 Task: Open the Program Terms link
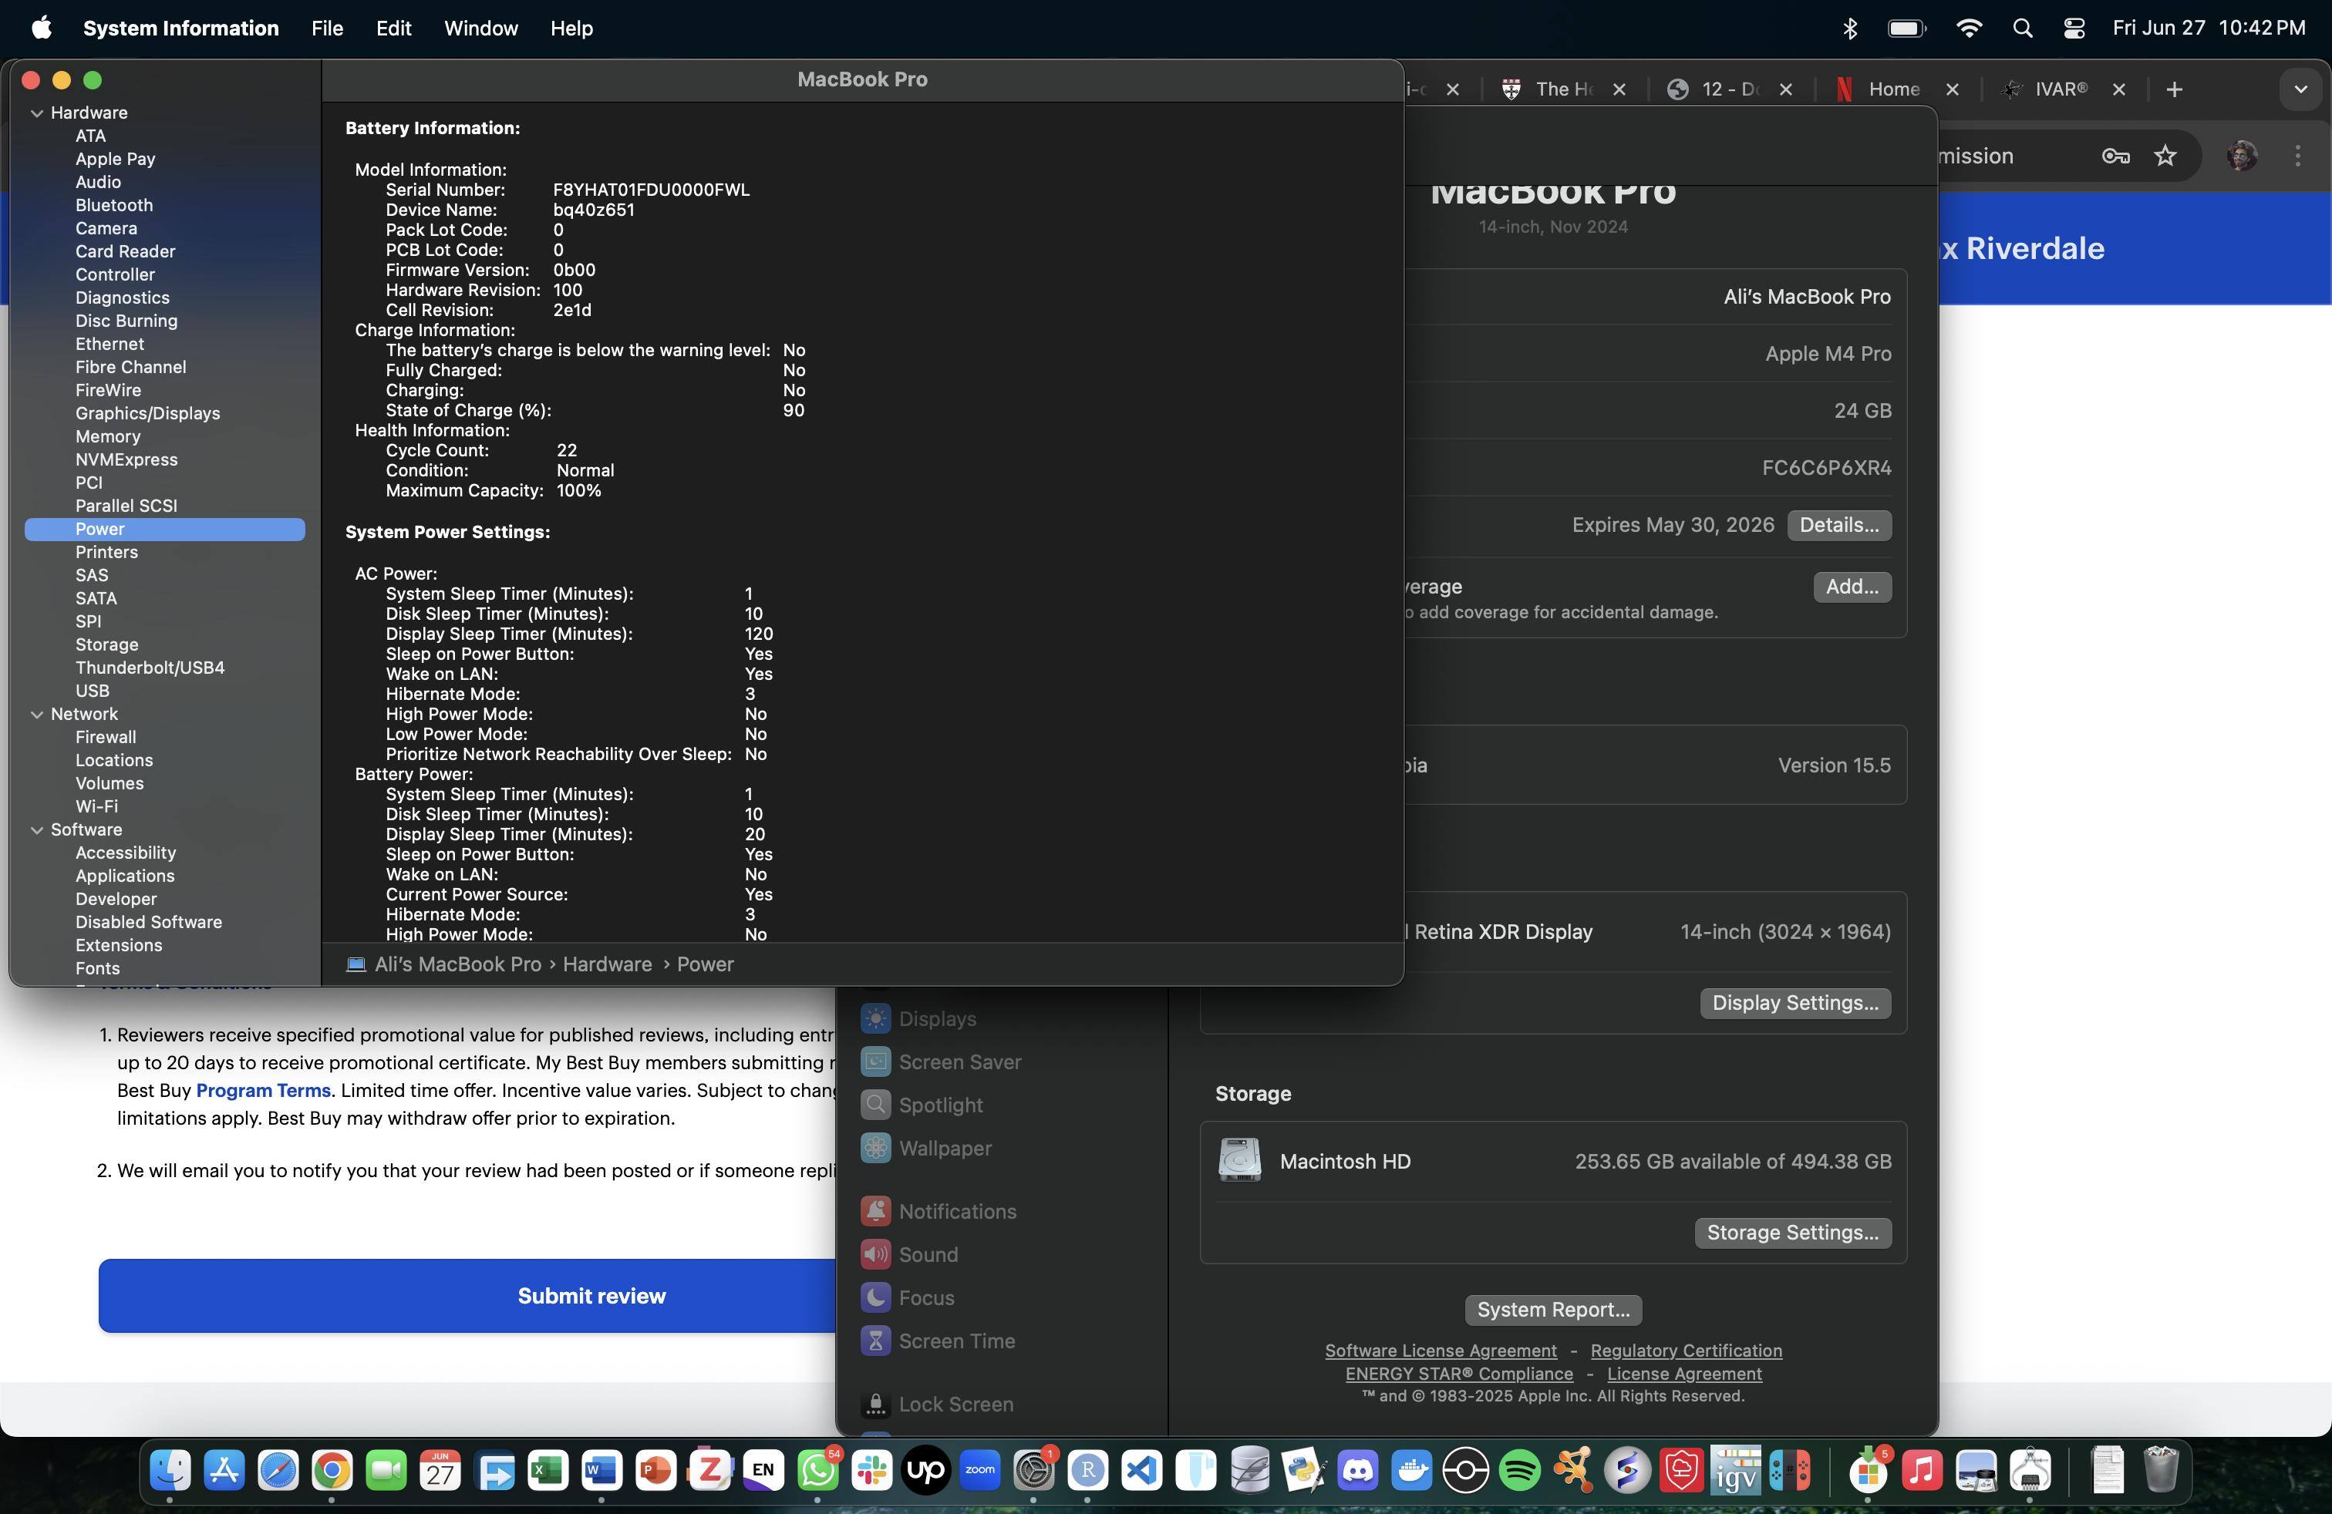click(x=263, y=1090)
